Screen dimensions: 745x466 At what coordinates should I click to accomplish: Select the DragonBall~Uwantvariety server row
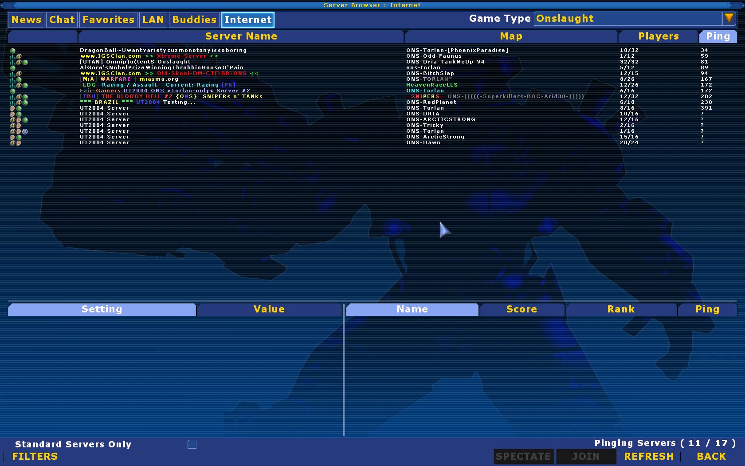(372, 50)
